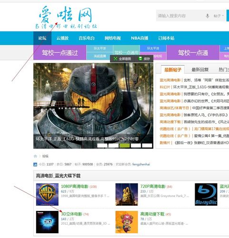Open the 3D logo forum thumbnail
Screen dimensions: 229x238
(47, 222)
